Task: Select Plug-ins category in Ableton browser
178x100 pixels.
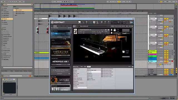Action: (x=7, y=19)
